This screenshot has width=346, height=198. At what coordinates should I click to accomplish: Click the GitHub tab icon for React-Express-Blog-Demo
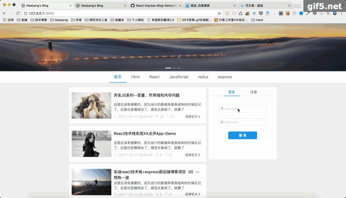click(x=133, y=6)
